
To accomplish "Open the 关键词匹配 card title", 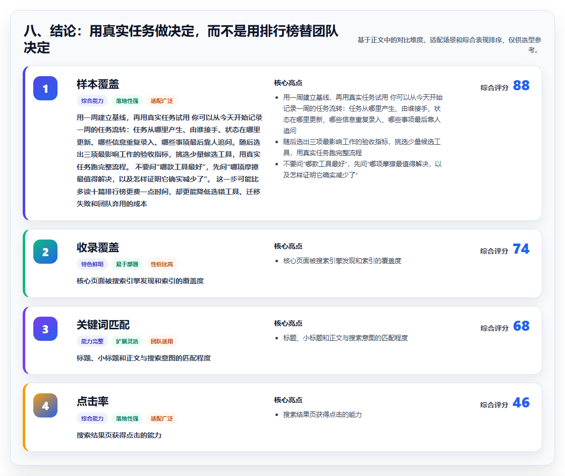I will 103,325.
